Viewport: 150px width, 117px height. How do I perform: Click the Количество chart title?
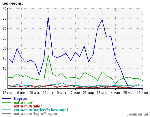tap(12, 3)
